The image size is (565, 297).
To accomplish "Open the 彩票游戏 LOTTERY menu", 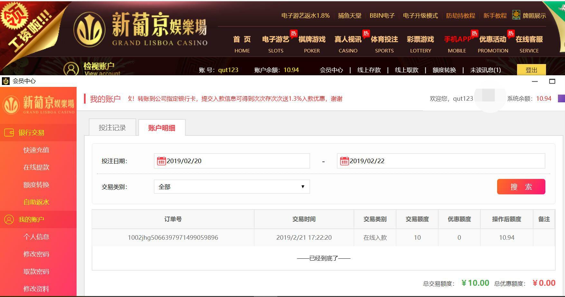I will click(x=421, y=44).
